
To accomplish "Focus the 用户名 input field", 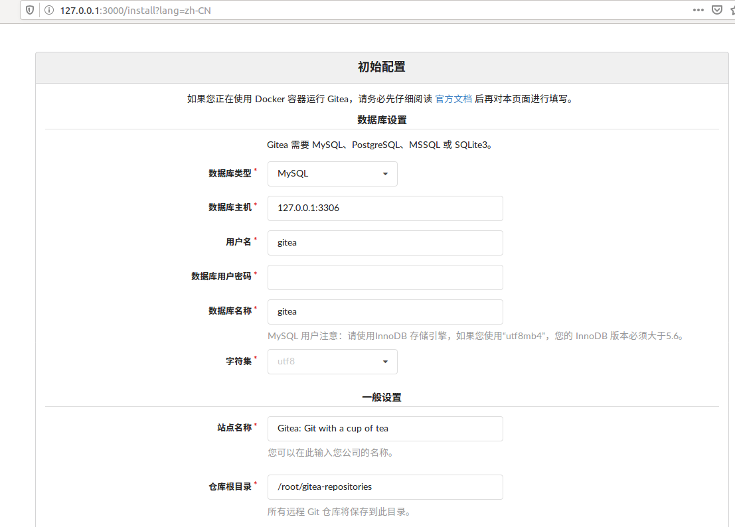I will pos(385,243).
